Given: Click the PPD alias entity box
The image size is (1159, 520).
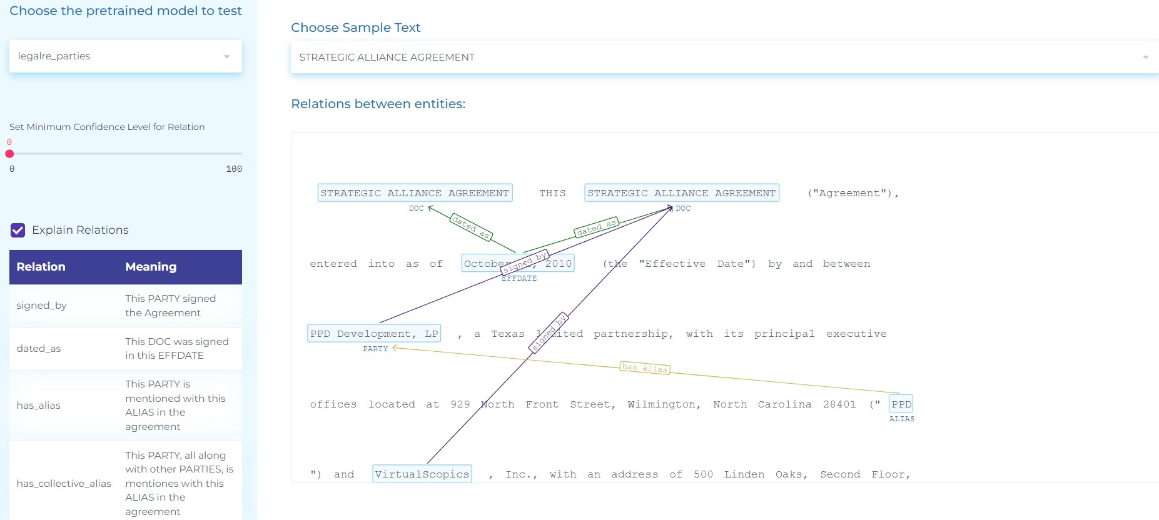Looking at the screenshot, I should pos(901,404).
